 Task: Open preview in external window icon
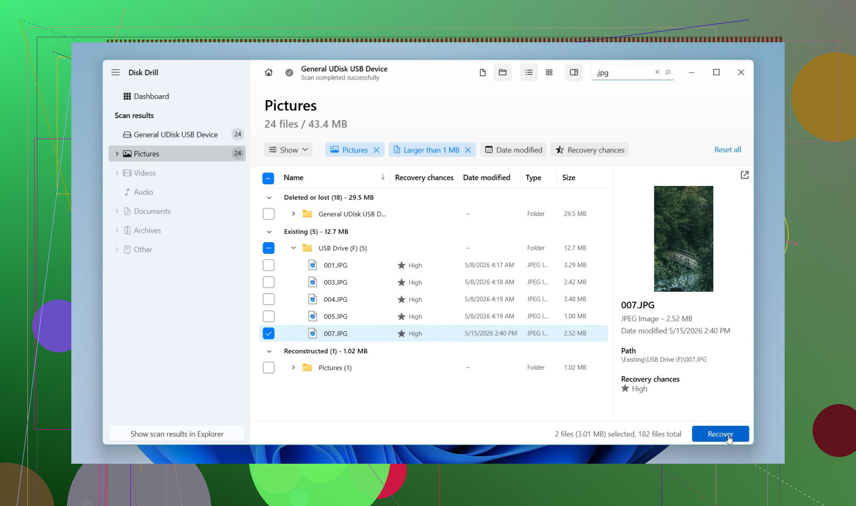click(x=745, y=175)
